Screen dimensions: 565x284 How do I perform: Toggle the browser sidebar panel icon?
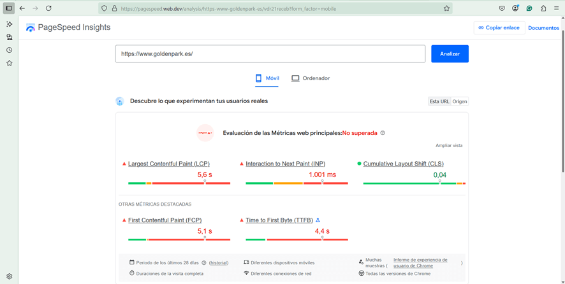(x=9, y=8)
